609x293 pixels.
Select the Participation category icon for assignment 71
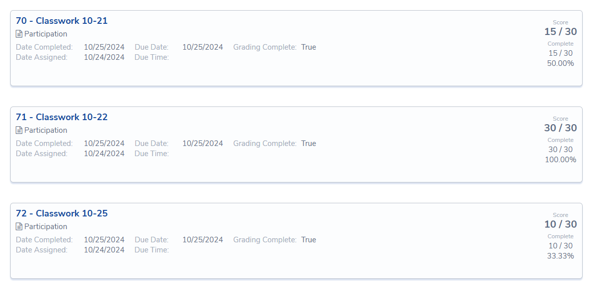[18, 130]
